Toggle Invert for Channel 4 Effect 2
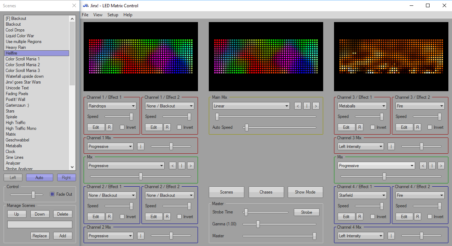This screenshot has width=452, height=246. [430, 217]
